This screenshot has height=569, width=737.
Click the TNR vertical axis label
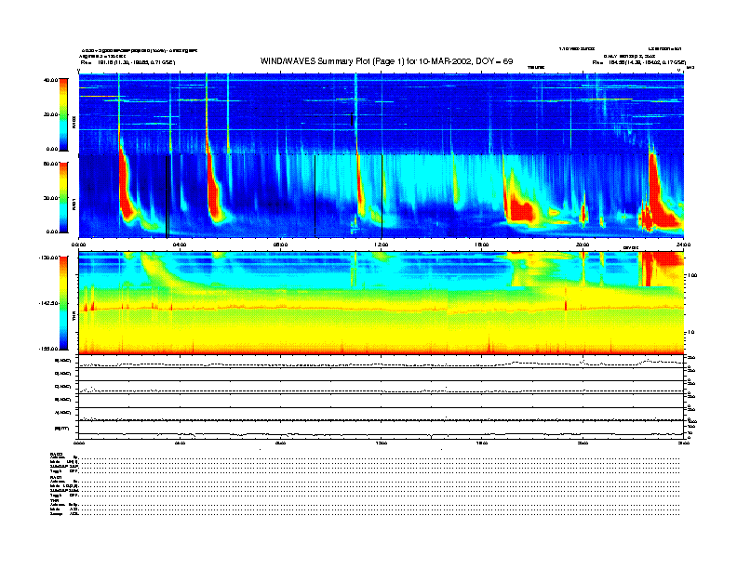pyautogui.click(x=74, y=317)
